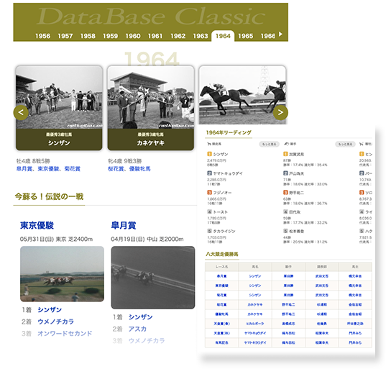The height and width of the screenshot is (369, 386).
Task: Open 1着 シンザン in 東京優駿 results
Action: [x=50, y=310]
